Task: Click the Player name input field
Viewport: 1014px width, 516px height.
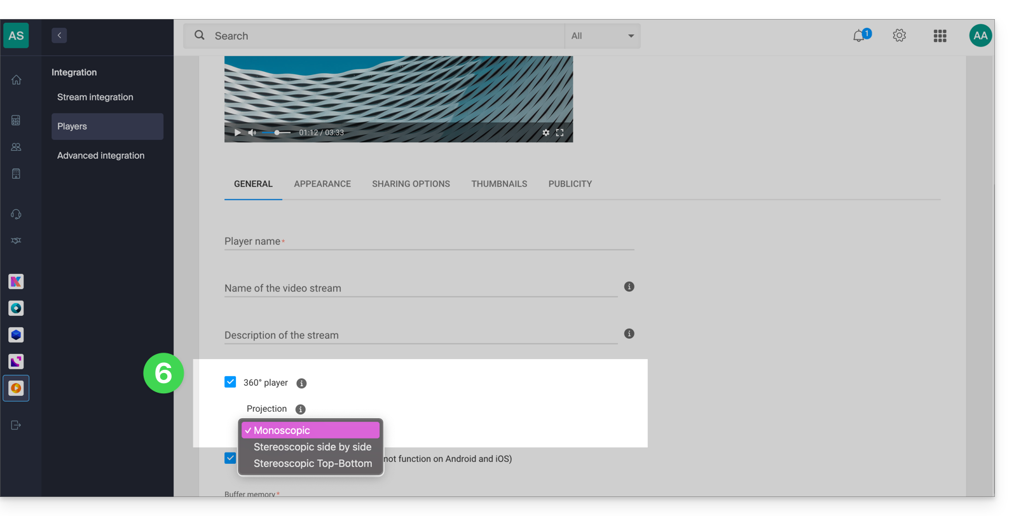Action: [x=429, y=241]
